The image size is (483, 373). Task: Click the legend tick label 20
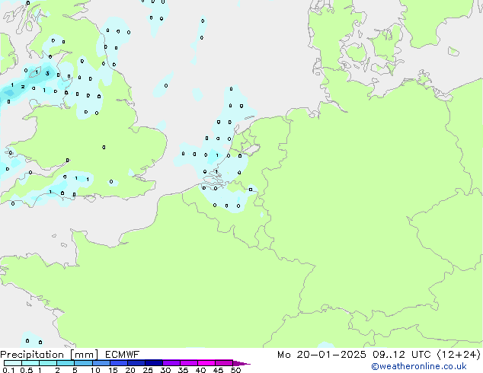[x=130, y=371]
